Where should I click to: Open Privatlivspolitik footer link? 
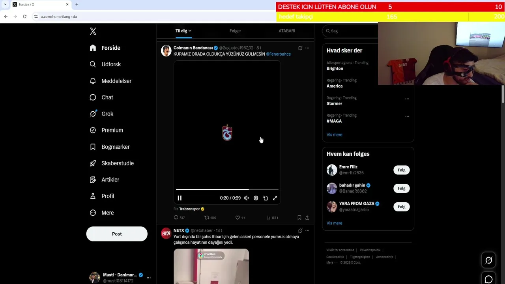[370, 250]
